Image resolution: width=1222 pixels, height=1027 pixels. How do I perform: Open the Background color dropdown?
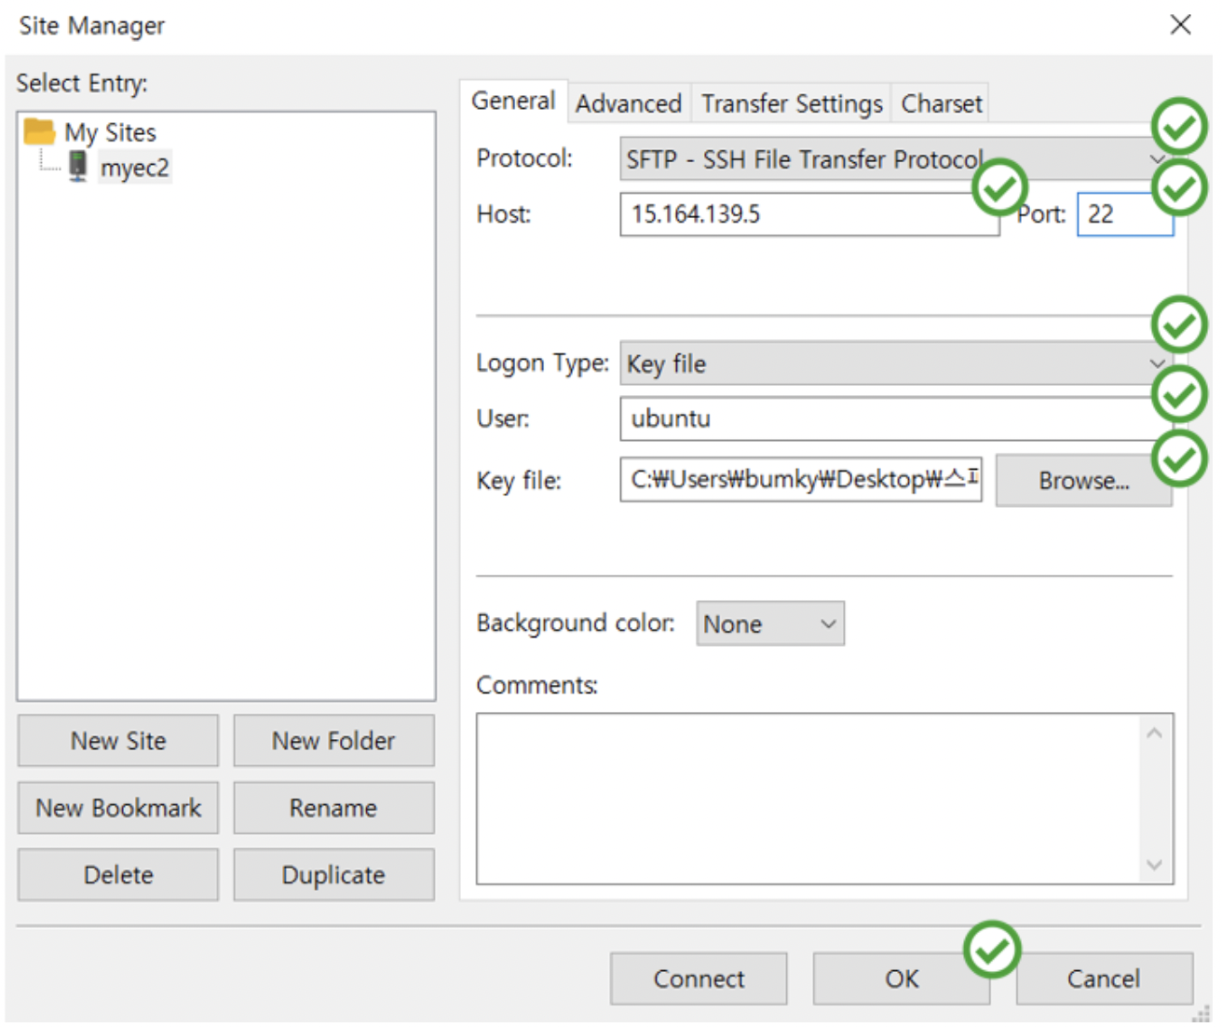tap(770, 623)
